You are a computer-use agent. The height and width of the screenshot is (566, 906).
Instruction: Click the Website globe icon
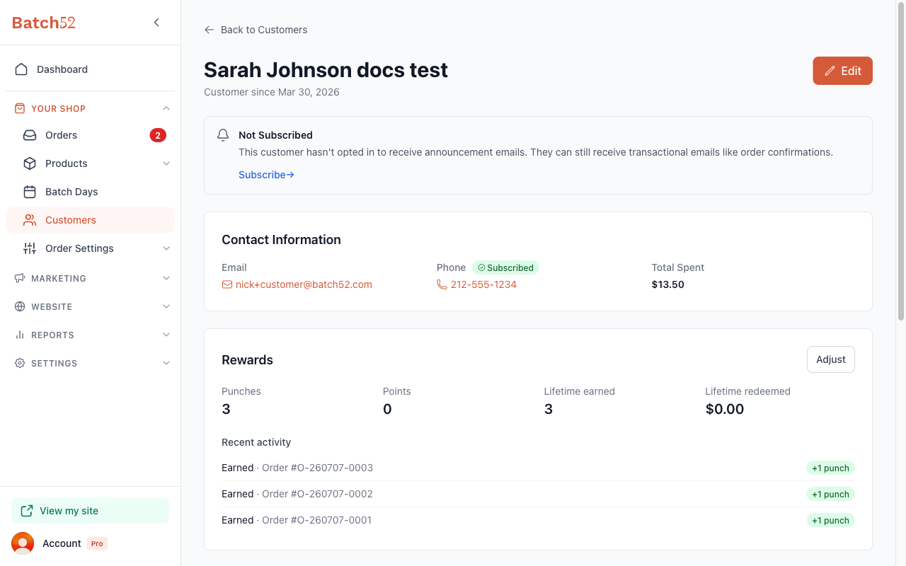click(x=20, y=306)
